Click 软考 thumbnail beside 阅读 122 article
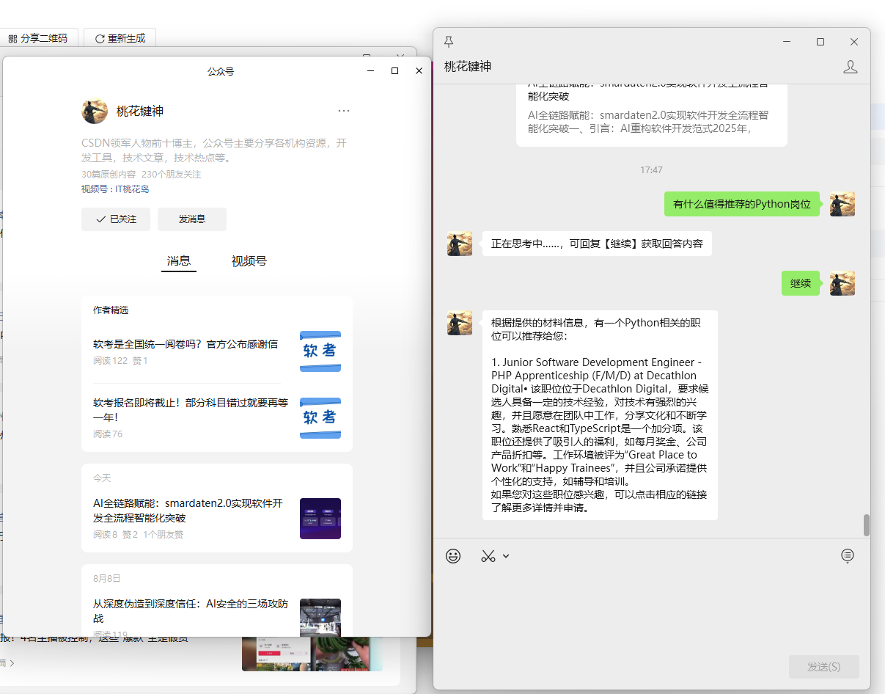 point(320,351)
